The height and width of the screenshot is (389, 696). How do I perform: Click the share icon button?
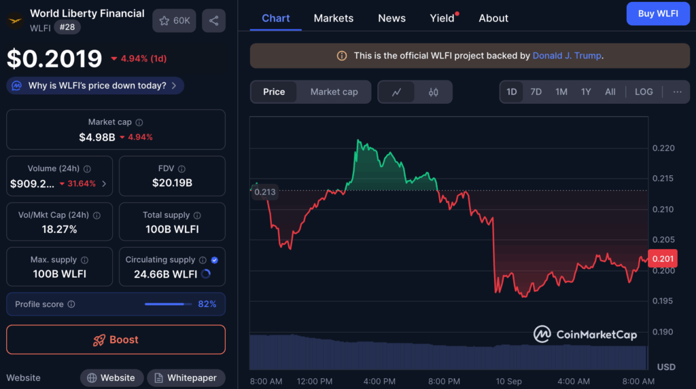pyautogui.click(x=213, y=21)
